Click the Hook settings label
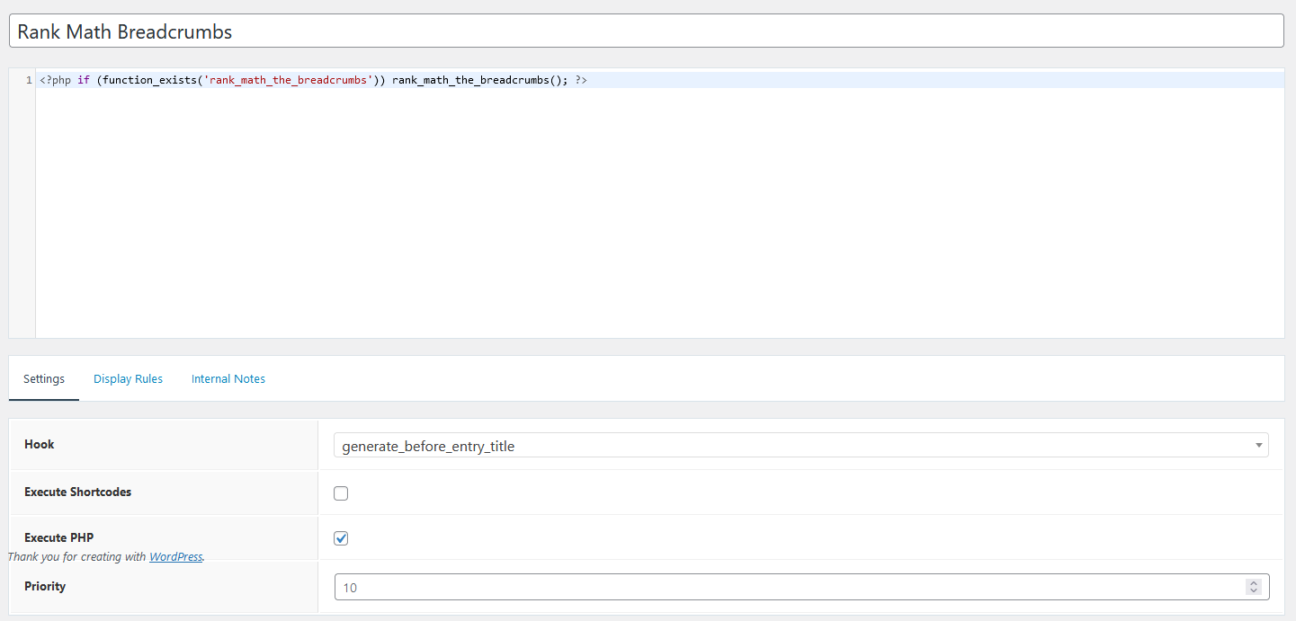This screenshot has width=1296, height=621. tap(40, 444)
